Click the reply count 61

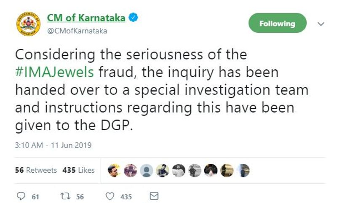(x=35, y=197)
